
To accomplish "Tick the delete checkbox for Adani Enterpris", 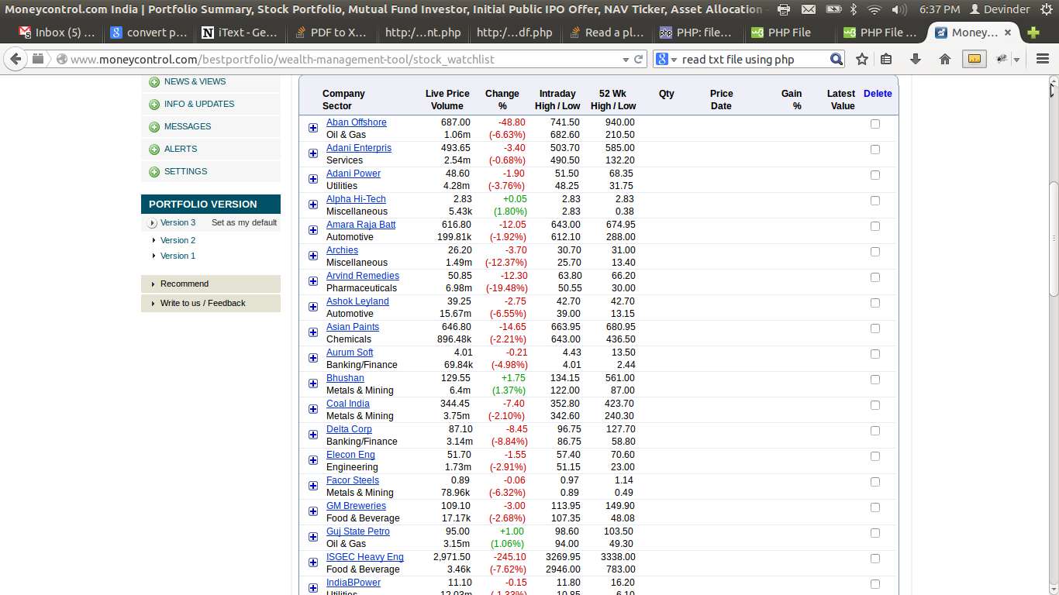I will pos(875,150).
